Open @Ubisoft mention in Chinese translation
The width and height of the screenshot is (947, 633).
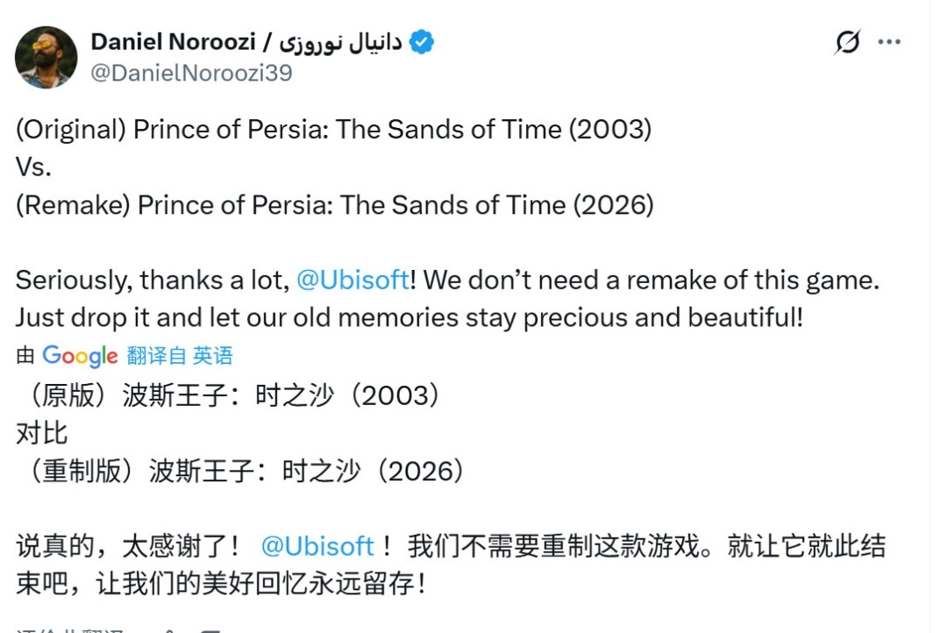click(x=317, y=546)
